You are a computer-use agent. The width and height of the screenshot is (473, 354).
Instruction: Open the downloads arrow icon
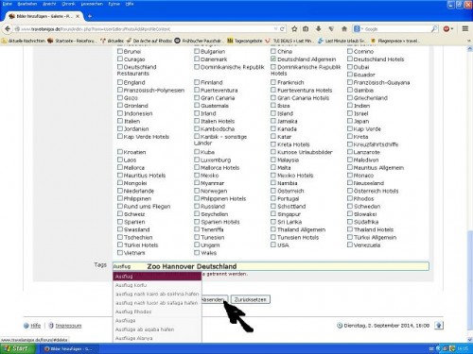point(319,29)
